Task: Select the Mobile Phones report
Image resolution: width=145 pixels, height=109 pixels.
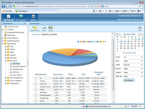Action: 18,69
